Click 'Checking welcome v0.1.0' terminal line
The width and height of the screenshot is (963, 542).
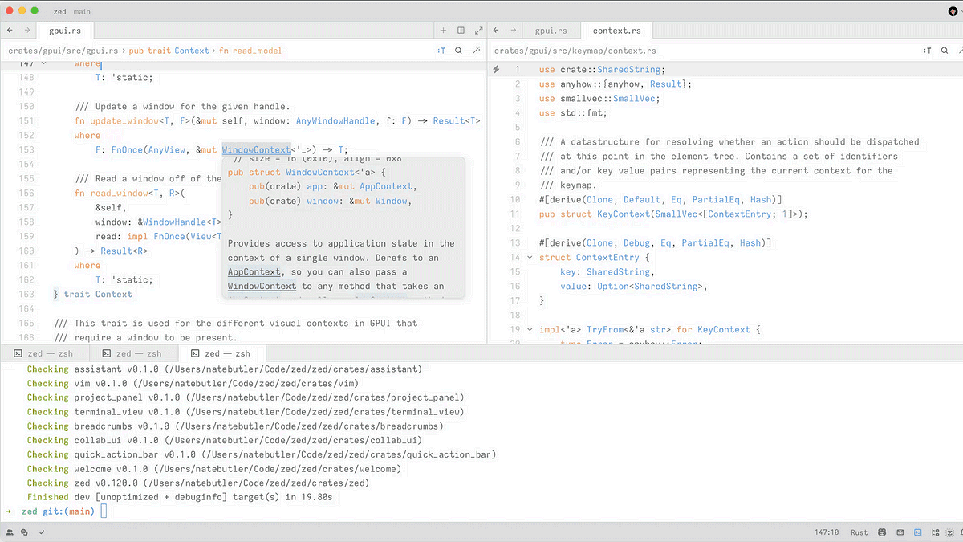click(214, 469)
